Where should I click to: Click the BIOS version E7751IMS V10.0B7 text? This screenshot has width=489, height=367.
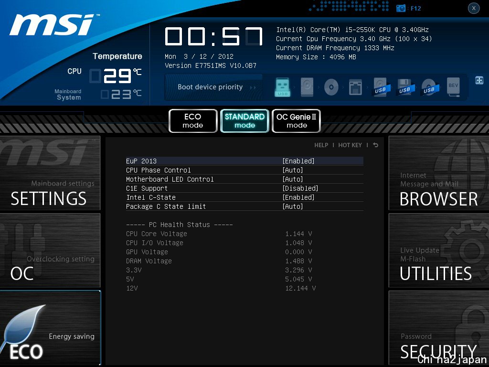pos(211,65)
